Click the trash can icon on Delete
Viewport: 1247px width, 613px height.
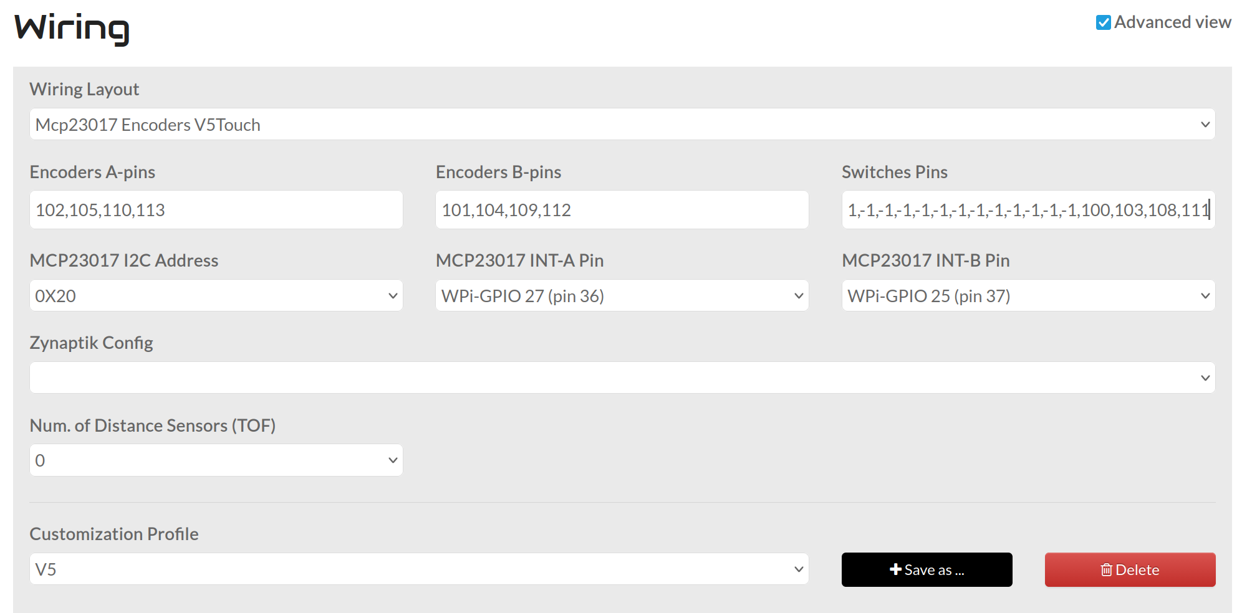[x=1106, y=569]
